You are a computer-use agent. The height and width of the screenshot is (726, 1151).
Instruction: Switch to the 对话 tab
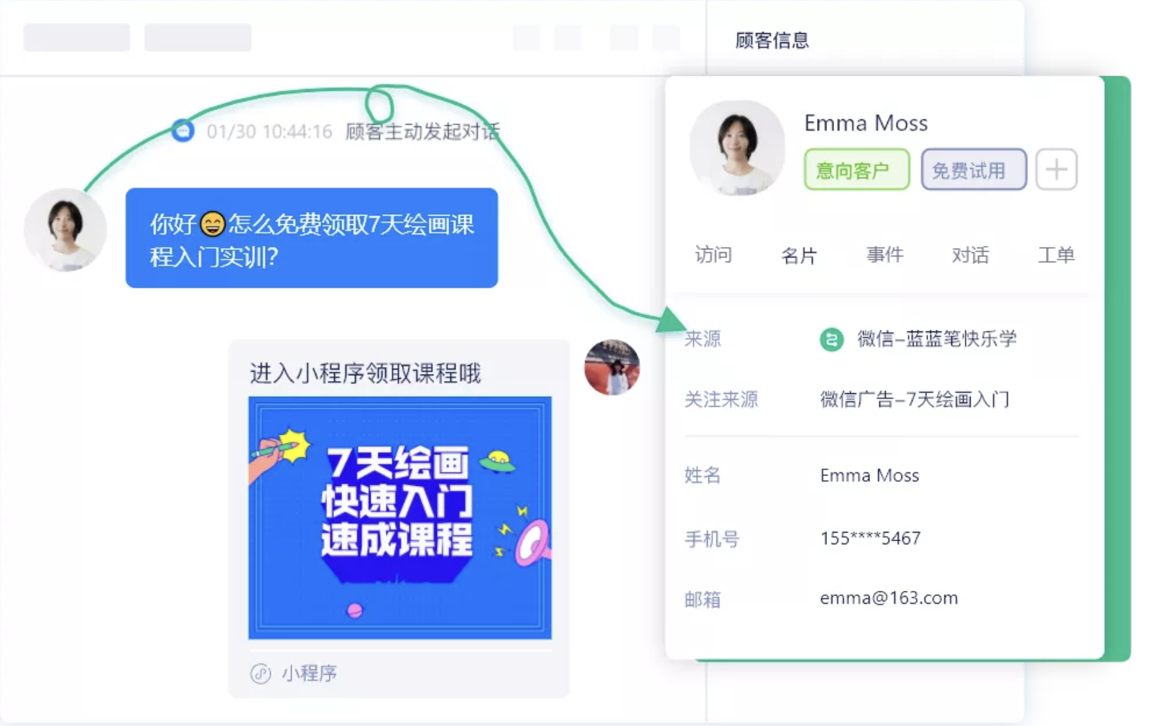pos(970,254)
